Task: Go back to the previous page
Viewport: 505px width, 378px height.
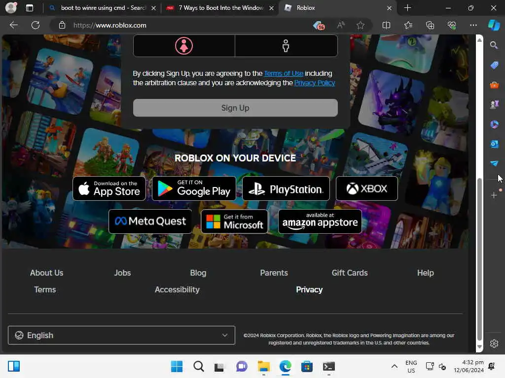Action: click(x=13, y=25)
